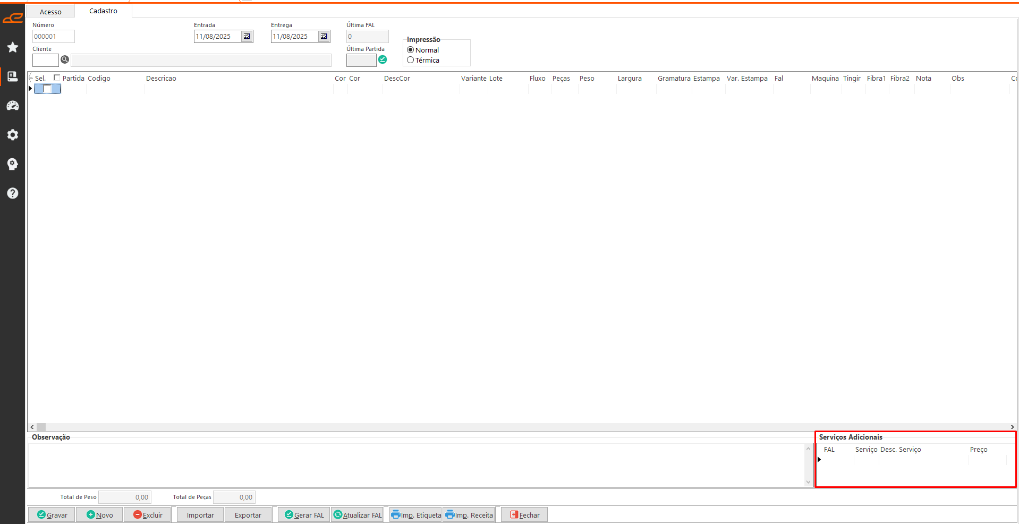Click the Gravar button
This screenshot has width=1019, height=524.
click(x=52, y=515)
